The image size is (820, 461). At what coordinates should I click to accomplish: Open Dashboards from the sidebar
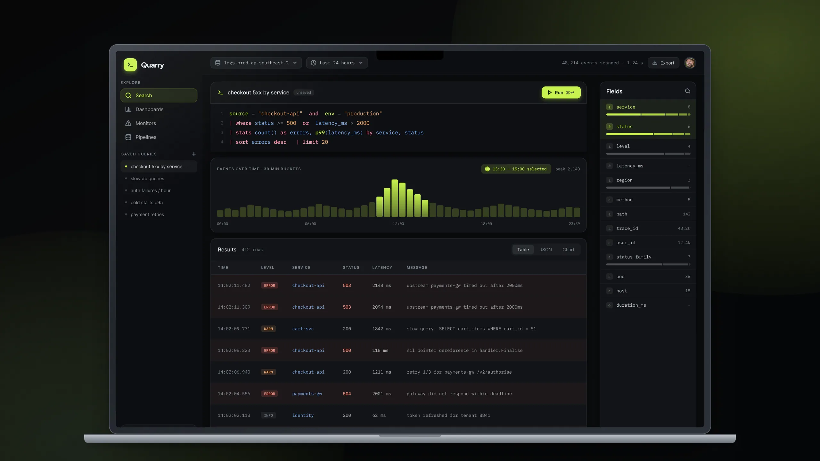[x=159, y=109]
